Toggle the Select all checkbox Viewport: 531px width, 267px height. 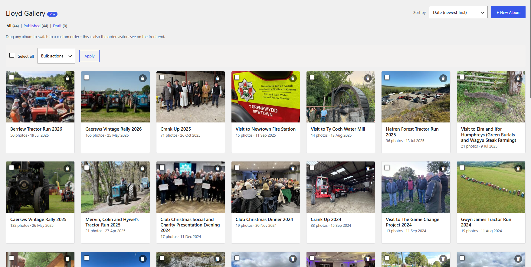click(x=12, y=55)
